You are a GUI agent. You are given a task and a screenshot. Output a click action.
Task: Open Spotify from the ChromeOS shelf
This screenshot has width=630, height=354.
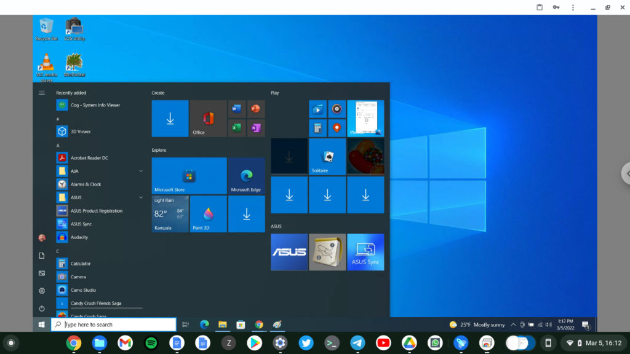151,343
